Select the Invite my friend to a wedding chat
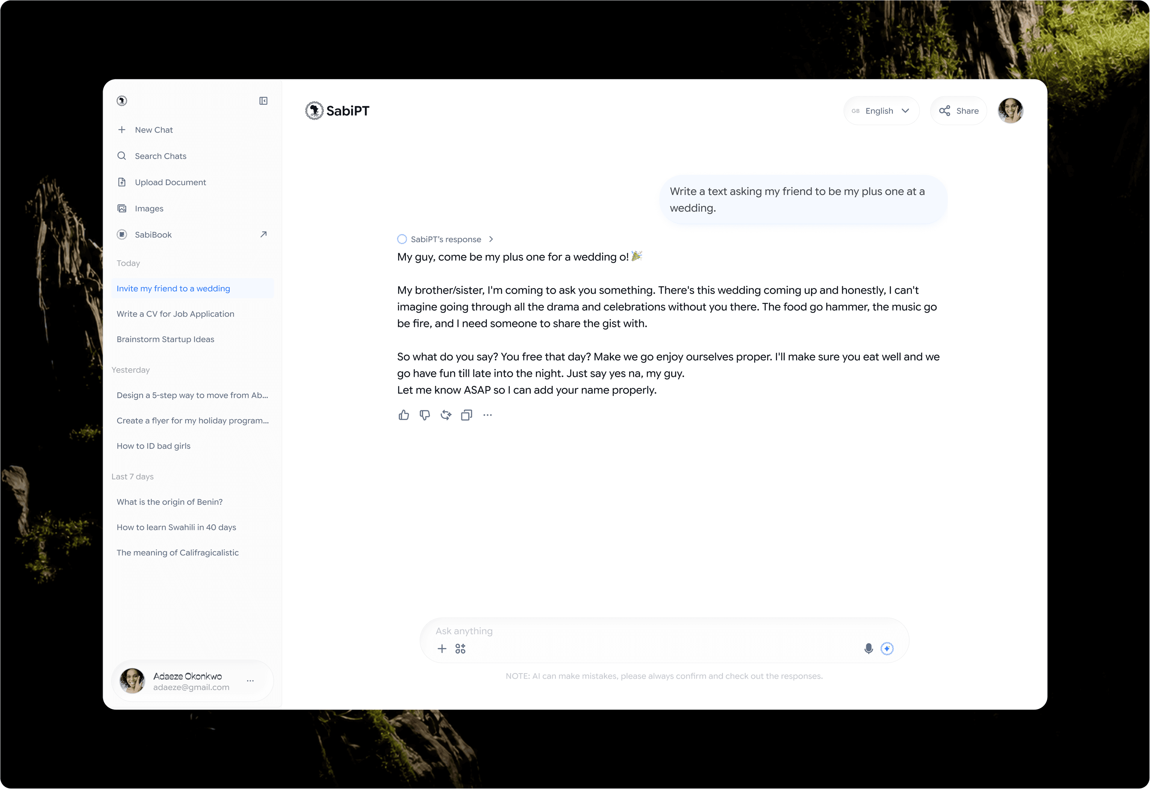This screenshot has width=1150, height=789. click(193, 288)
